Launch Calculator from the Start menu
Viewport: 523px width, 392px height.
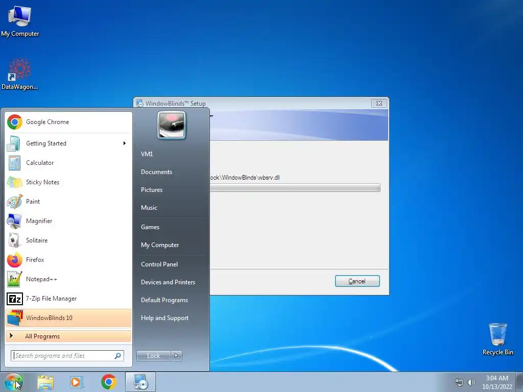pos(68,163)
